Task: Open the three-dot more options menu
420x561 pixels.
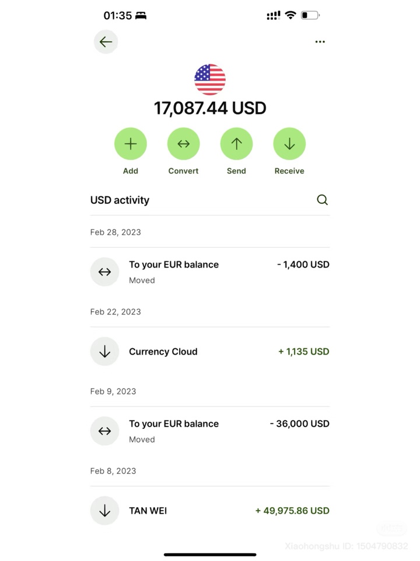Action: tap(320, 42)
